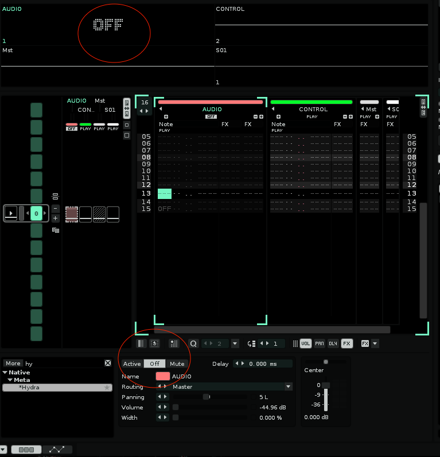440x457 pixels.
Task: Set the AUDIO track state to Active
Action: [x=132, y=364]
